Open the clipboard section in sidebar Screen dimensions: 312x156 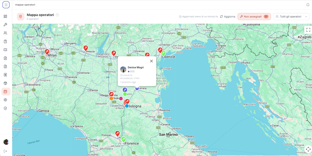pos(5,42)
